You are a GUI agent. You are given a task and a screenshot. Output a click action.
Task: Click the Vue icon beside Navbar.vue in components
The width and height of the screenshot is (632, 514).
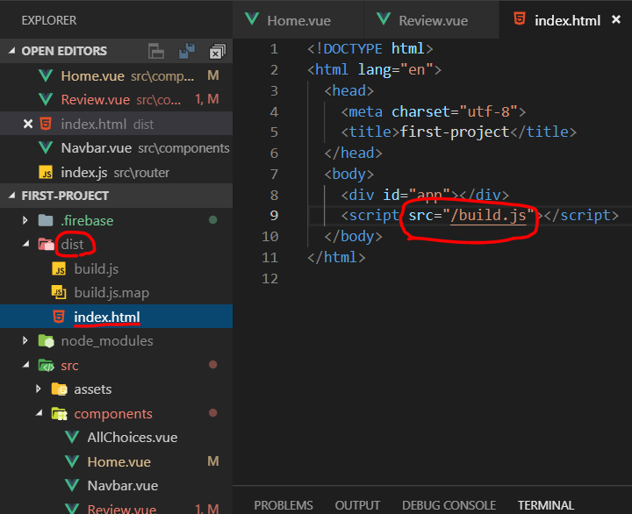coord(72,485)
